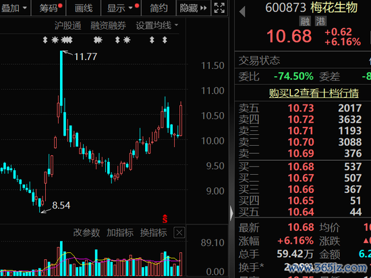The width and height of the screenshot is (371, 278).
Task: Click the fullscreen expand icon
Action: (x=219, y=8)
